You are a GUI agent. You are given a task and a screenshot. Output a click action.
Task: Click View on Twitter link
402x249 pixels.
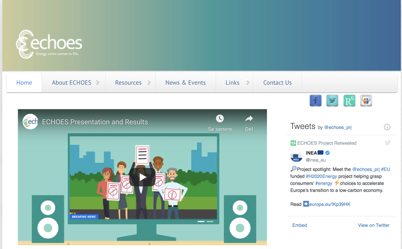[373, 225]
